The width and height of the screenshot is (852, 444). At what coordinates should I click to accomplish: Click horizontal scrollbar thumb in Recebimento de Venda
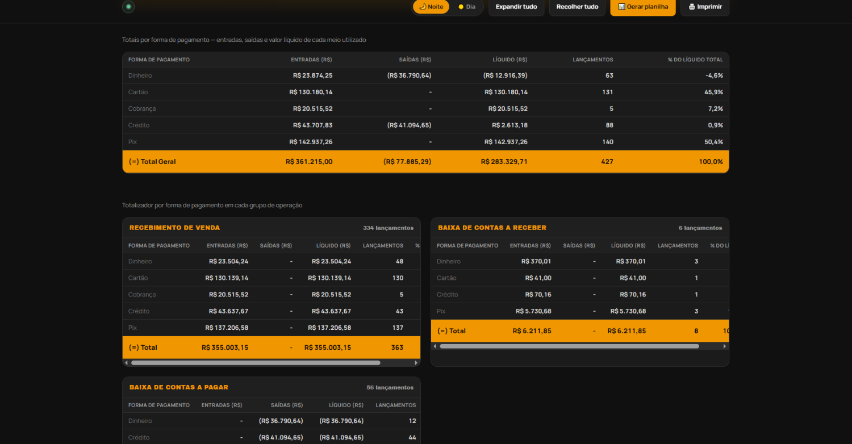coord(256,363)
